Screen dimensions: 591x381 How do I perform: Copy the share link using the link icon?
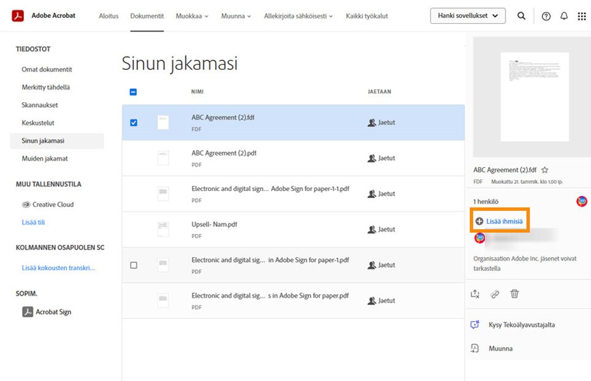[x=494, y=293]
